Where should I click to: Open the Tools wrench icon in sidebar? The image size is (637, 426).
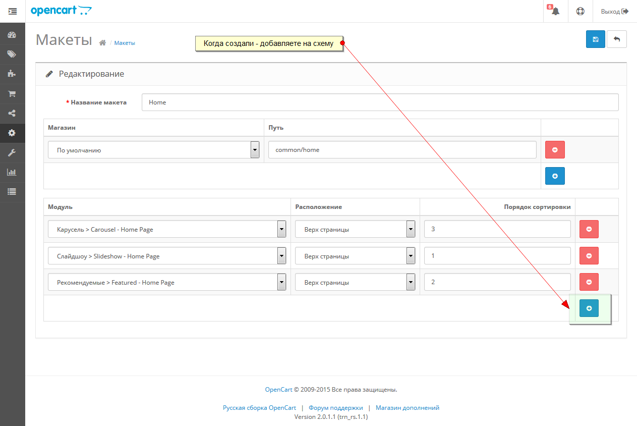pyautogui.click(x=12, y=152)
